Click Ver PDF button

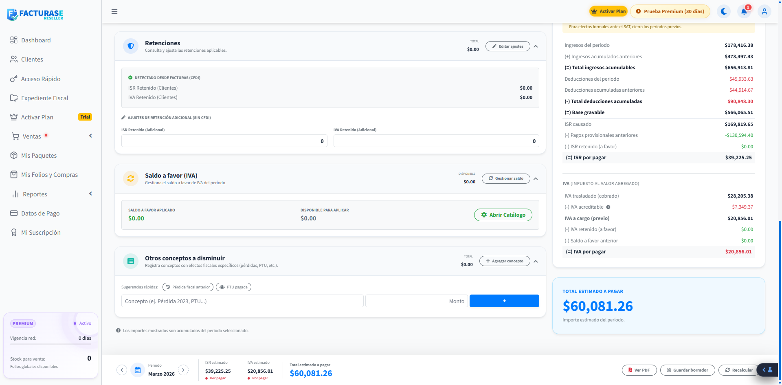(639, 370)
